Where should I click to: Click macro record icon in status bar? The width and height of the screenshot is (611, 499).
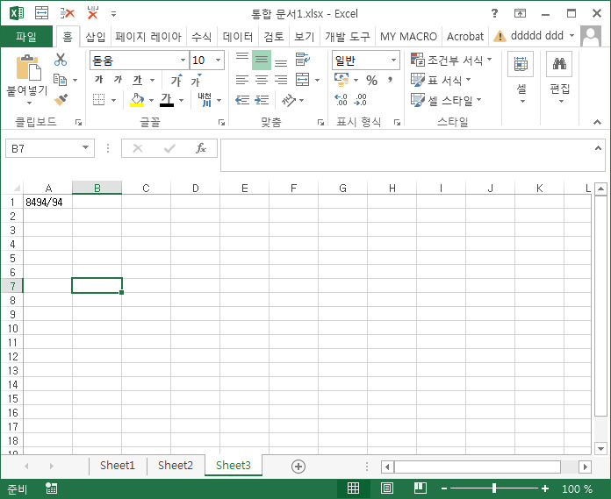[51, 488]
